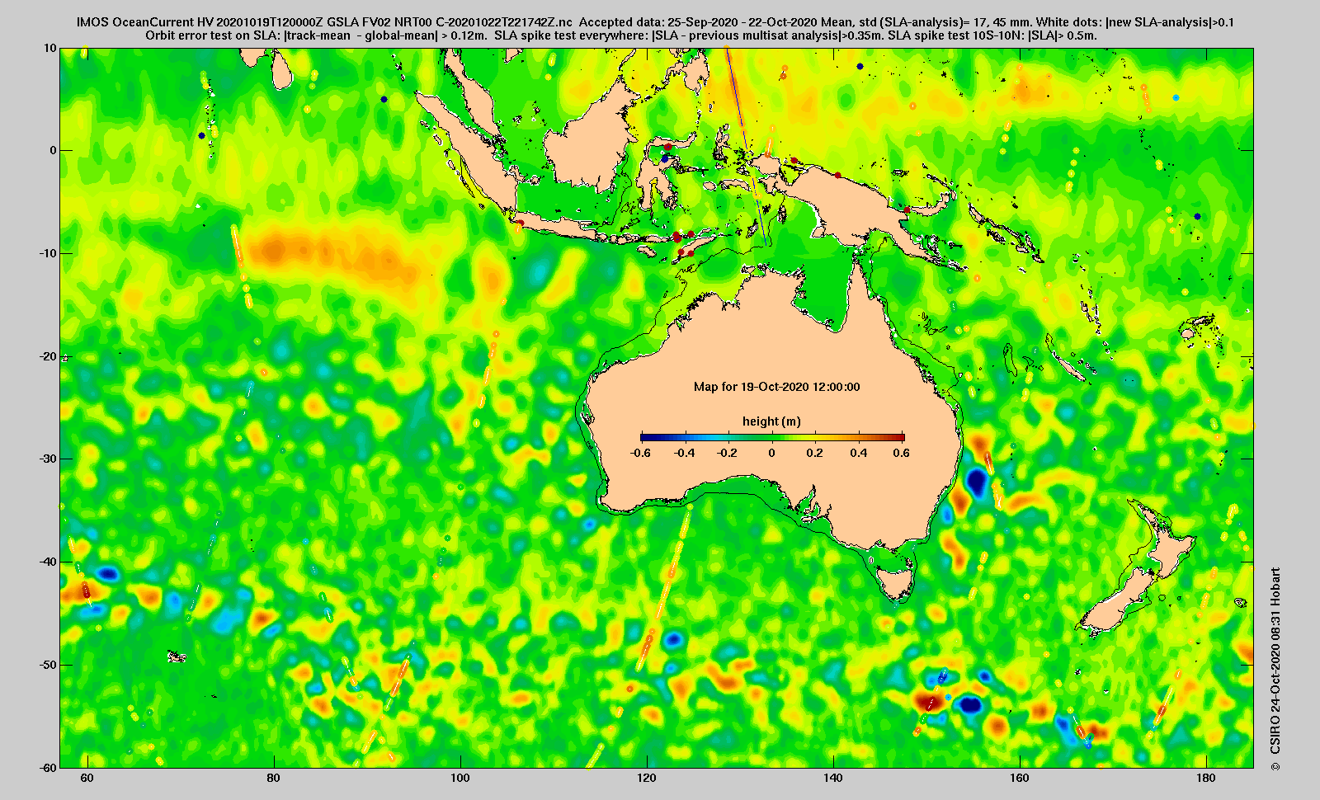Click the 'Map for 19-Oct-2020 12:00:00' label
This screenshot has width=1320, height=800.
[776, 387]
